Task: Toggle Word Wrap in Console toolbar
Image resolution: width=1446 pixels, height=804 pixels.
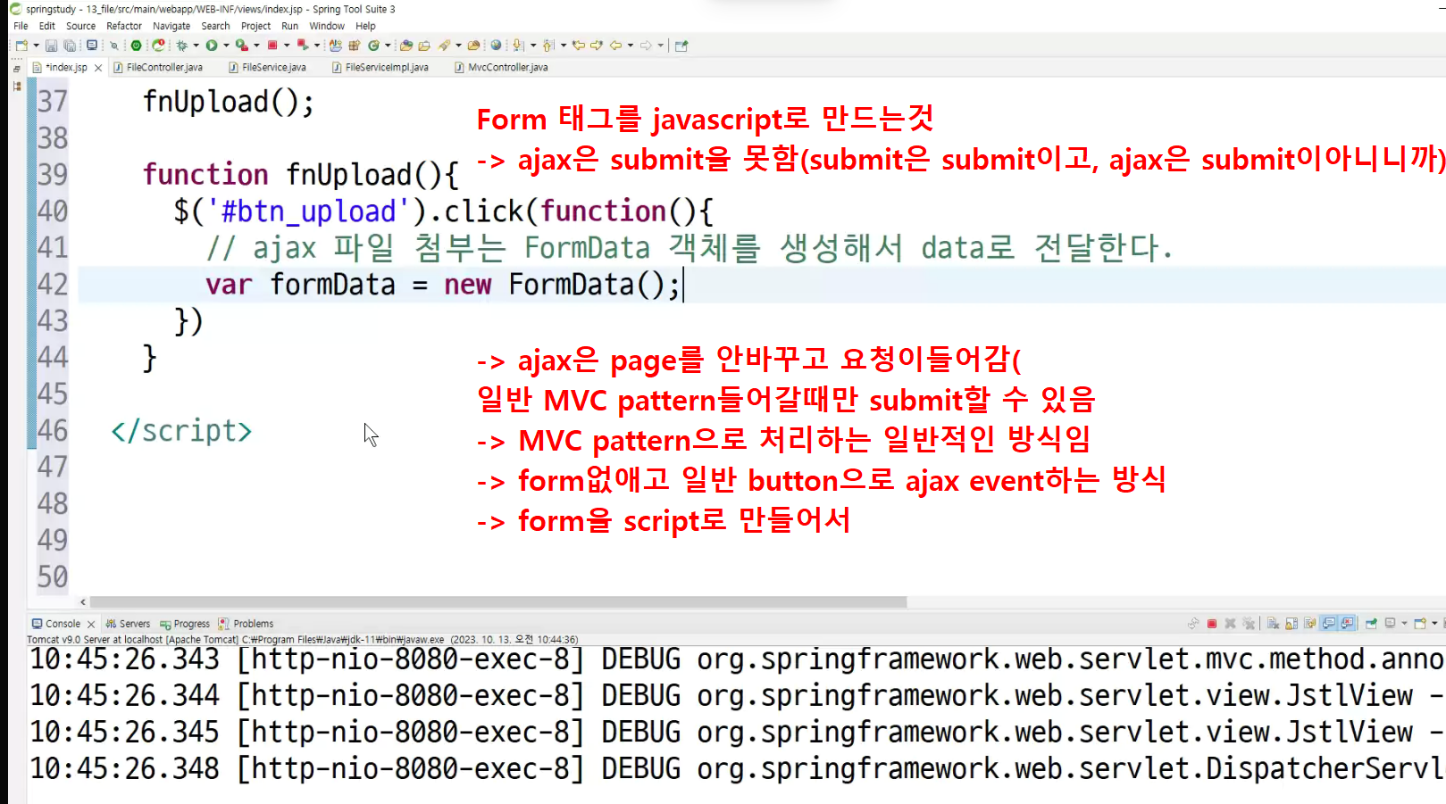Action: click(1309, 624)
